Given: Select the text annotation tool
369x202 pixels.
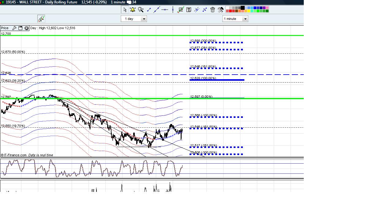Looking at the screenshot, I should coord(189,10).
